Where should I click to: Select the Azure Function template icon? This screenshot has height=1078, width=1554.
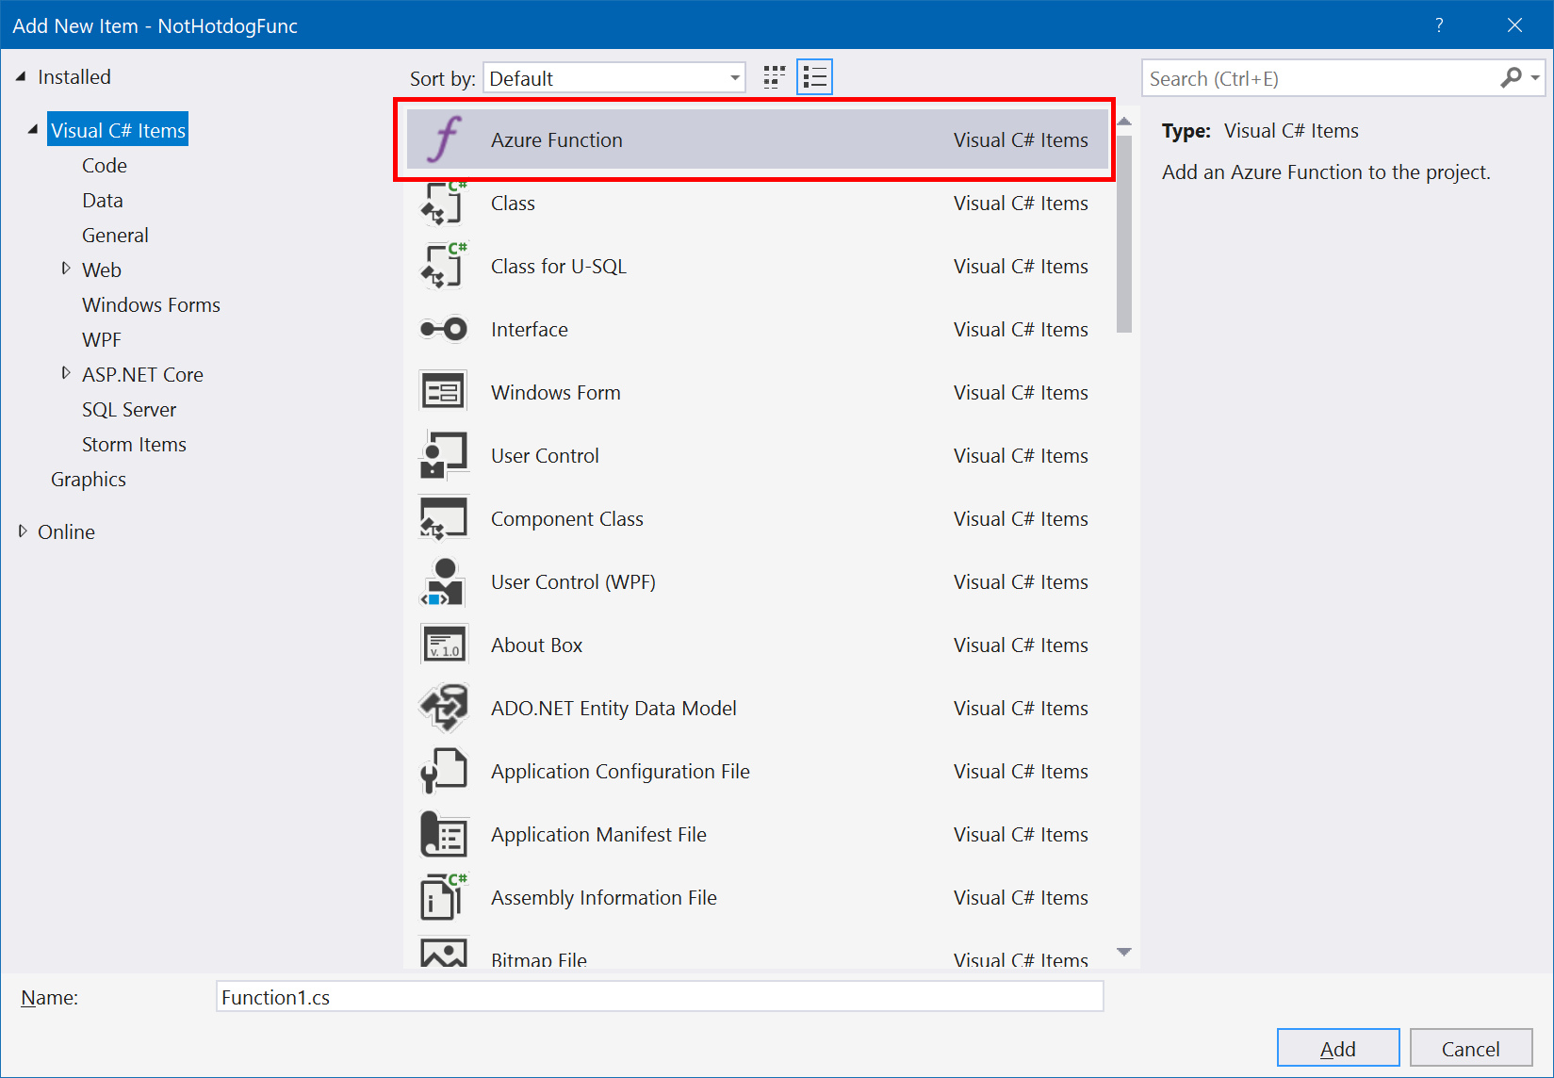click(445, 139)
